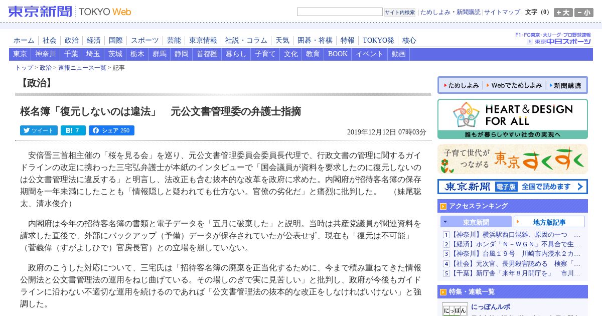The image size is (602, 316).
Task: Click the にっぽんルポ thumbnail image
Action: [455, 309]
